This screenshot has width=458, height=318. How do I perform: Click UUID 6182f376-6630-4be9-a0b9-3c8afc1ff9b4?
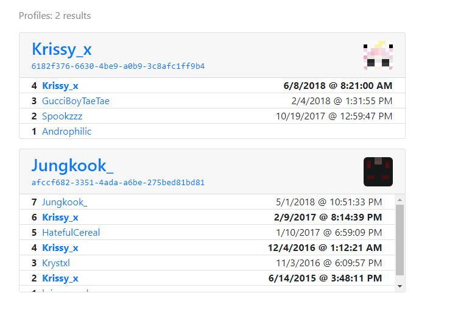[x=118, y=66]
